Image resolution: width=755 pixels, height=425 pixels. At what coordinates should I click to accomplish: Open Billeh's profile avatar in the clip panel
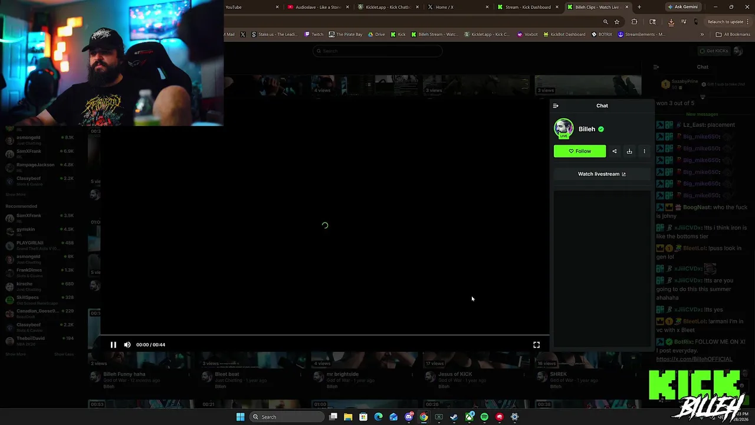(563, 129)
